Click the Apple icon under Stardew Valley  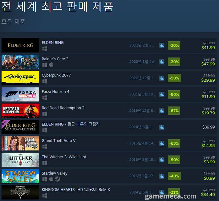[51, 179]
